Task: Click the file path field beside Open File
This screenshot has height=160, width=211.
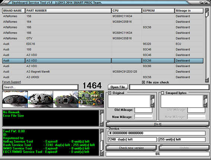Action: click(x=169, y=87)
